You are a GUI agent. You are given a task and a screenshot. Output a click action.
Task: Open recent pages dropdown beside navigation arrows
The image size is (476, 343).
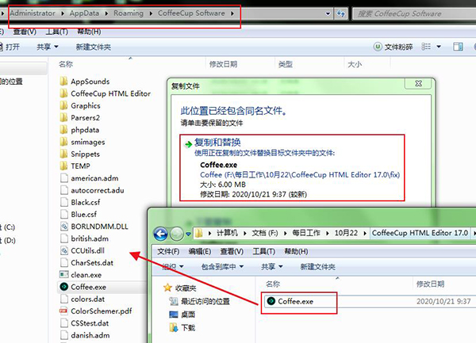[188, 234]
